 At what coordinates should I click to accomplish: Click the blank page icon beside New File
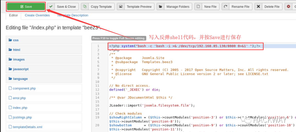[x=198, y=7]
